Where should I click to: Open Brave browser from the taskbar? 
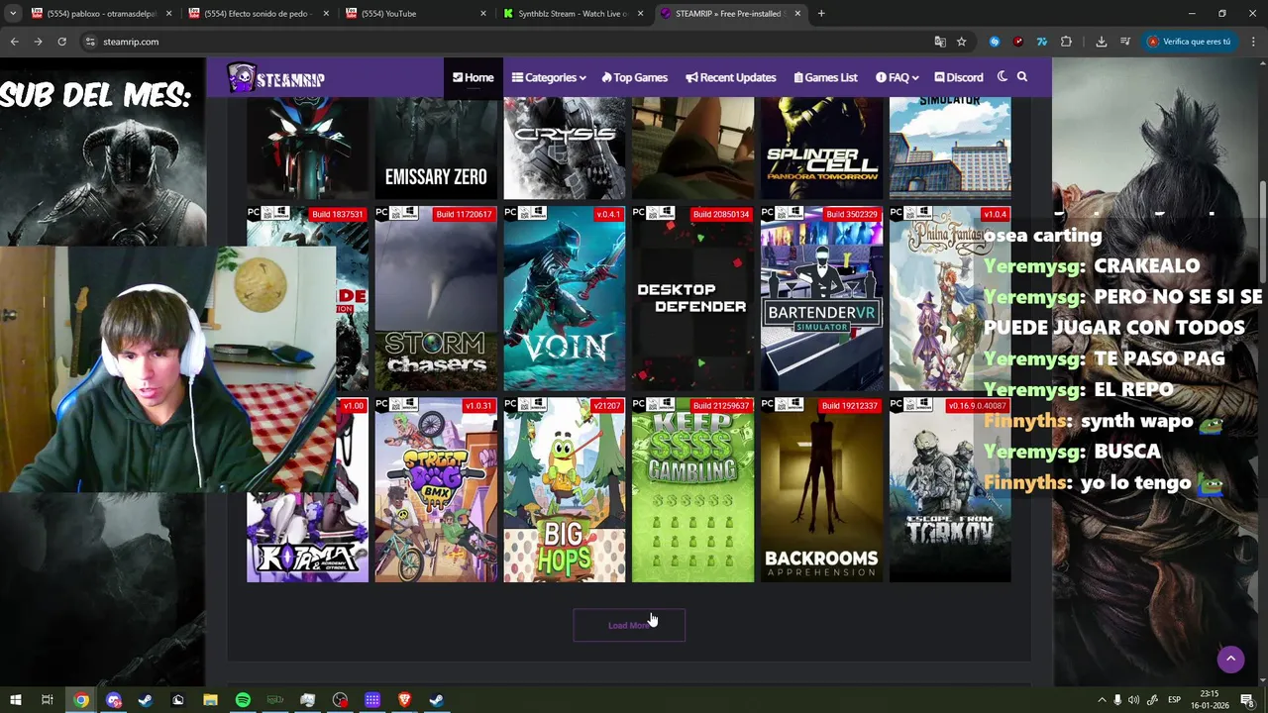click(404, 700)
